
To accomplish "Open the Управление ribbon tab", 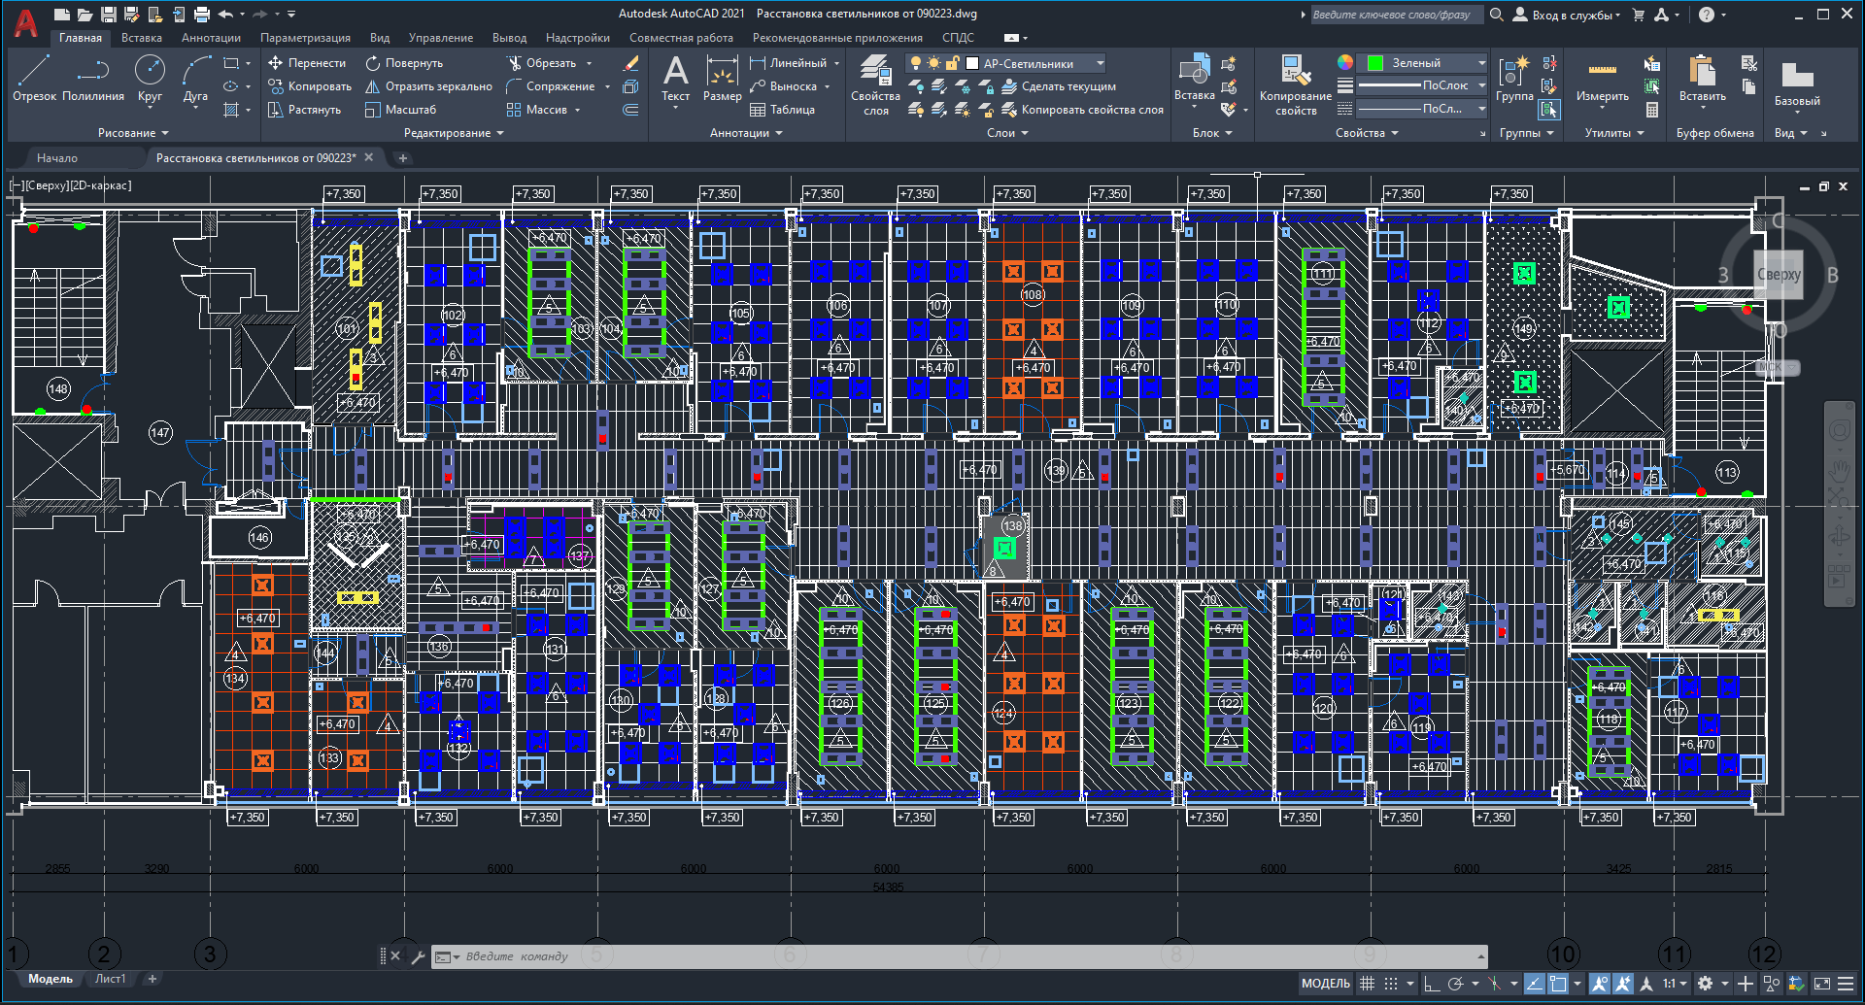I will click(441, 38).
